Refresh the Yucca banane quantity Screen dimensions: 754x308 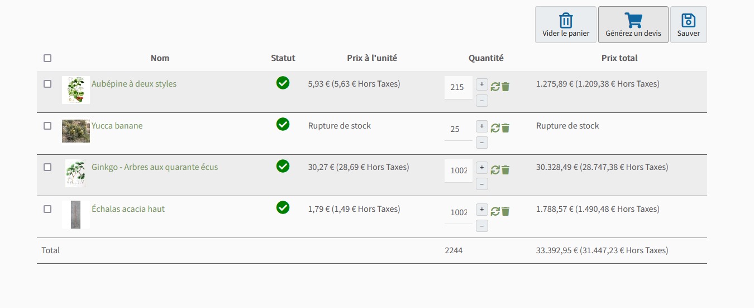coord(495,128)
